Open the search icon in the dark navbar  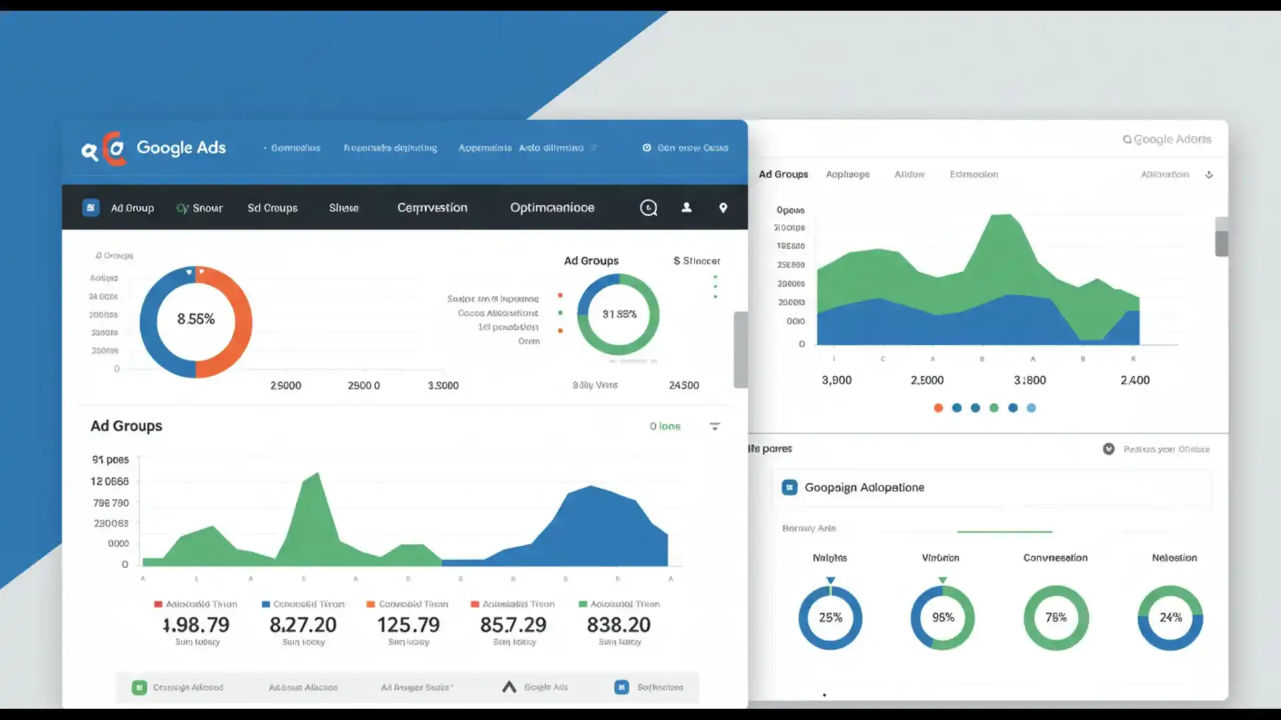[x=649, y=207]
